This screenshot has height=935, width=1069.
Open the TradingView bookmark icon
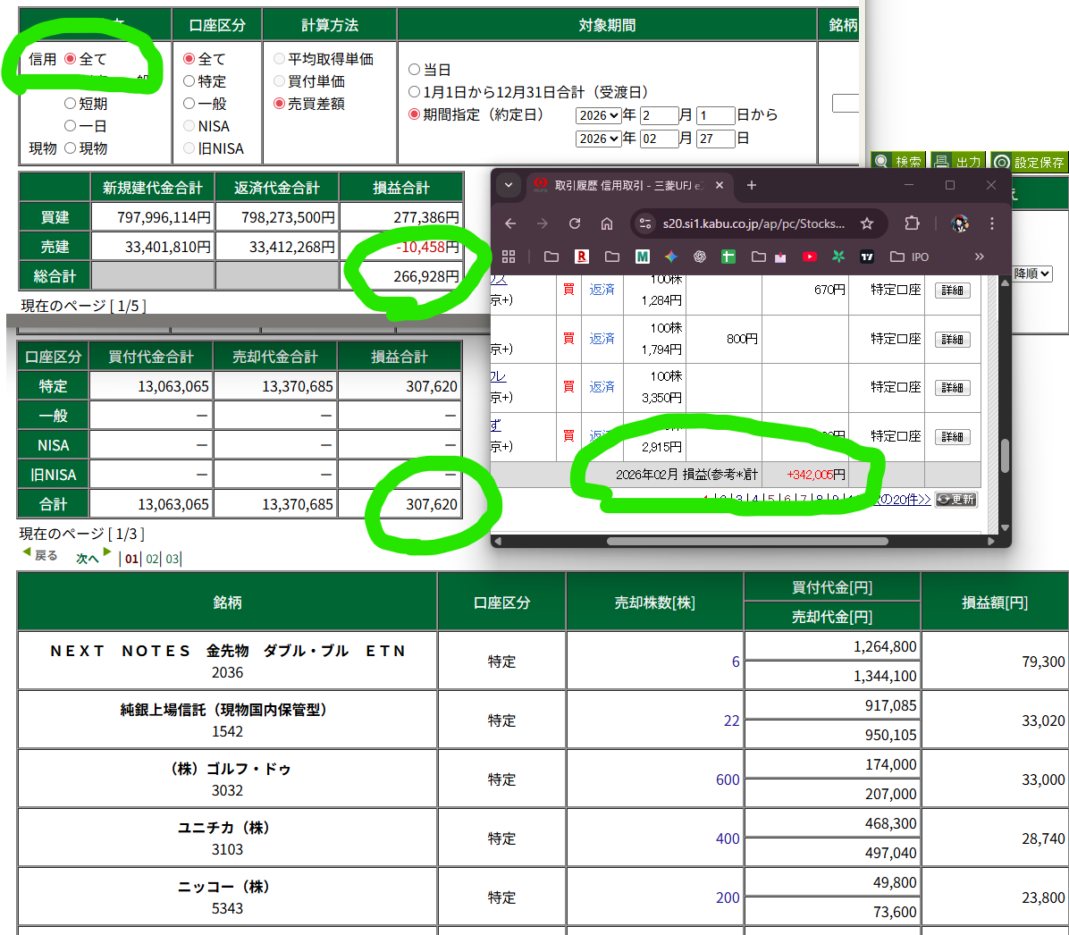pyautogui.click(x=866, y=257)
